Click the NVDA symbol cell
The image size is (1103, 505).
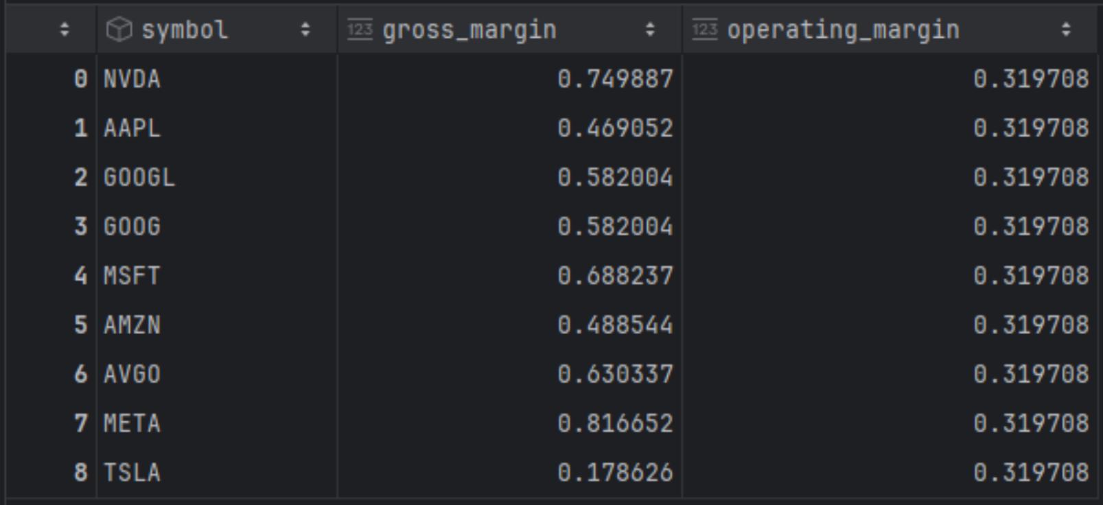[132, 79]
